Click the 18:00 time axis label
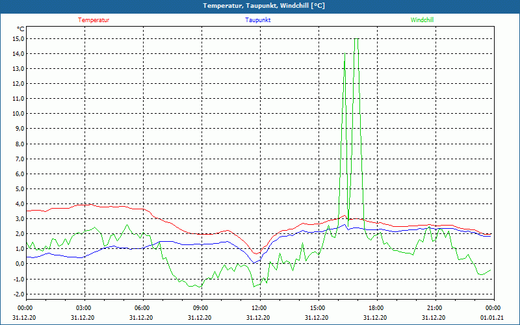This screenshot has height=325, width=520. pos(377,308)
